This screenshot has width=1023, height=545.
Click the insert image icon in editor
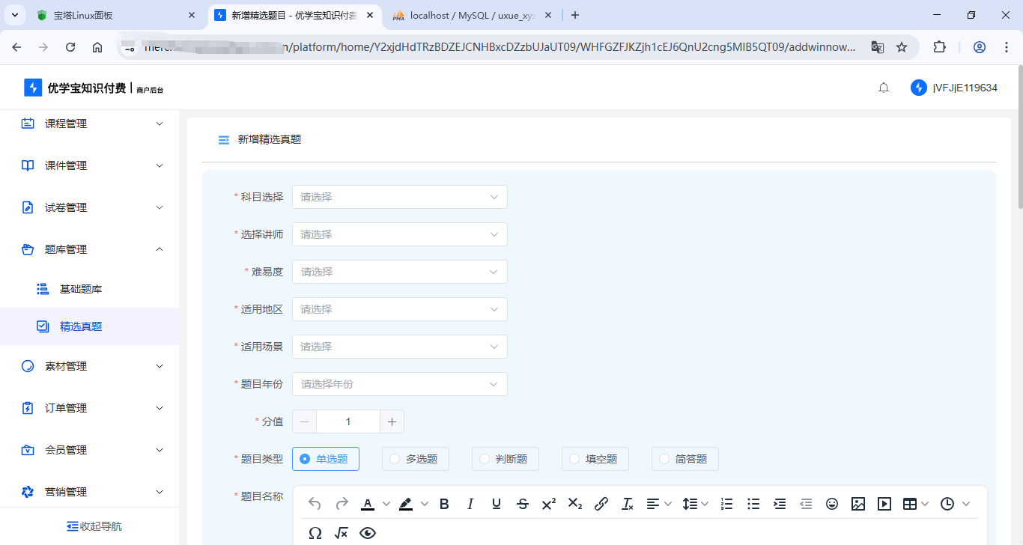(858, 504)
